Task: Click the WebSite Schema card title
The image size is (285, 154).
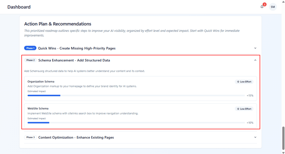Action: (x=38, y=109)
